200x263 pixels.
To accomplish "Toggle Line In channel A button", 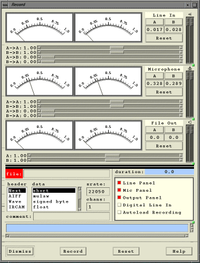I will pyautogui.click(x=154, y=22).
